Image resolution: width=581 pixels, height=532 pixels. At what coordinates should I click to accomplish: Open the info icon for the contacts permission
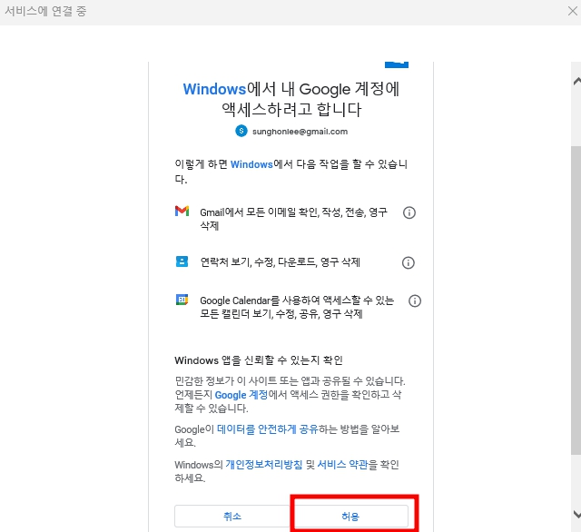tap(409, 262)
